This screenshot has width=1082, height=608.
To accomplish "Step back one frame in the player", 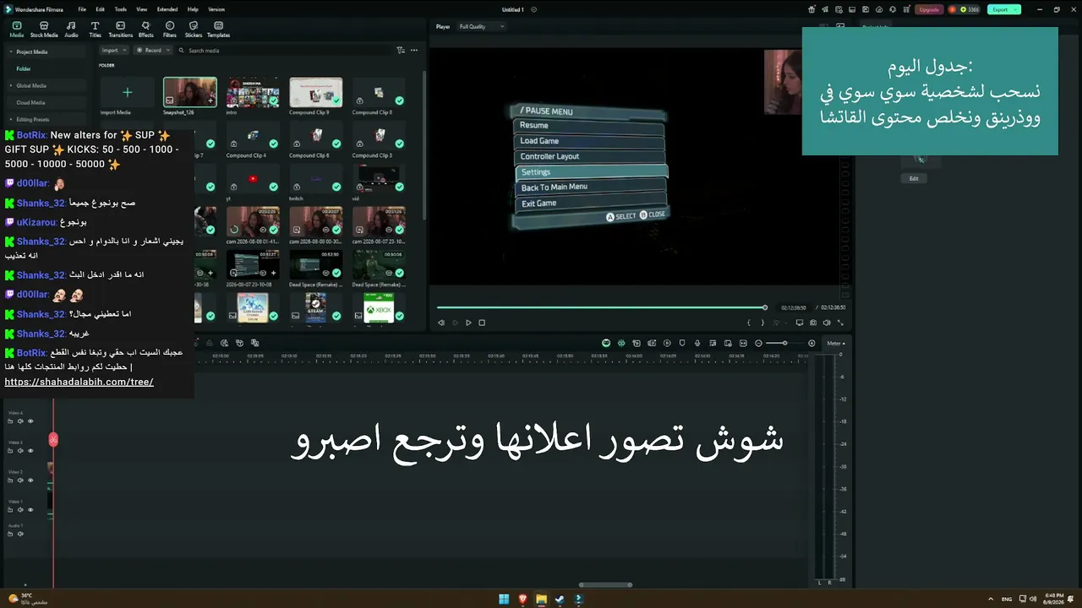I will tap(440, 323).
